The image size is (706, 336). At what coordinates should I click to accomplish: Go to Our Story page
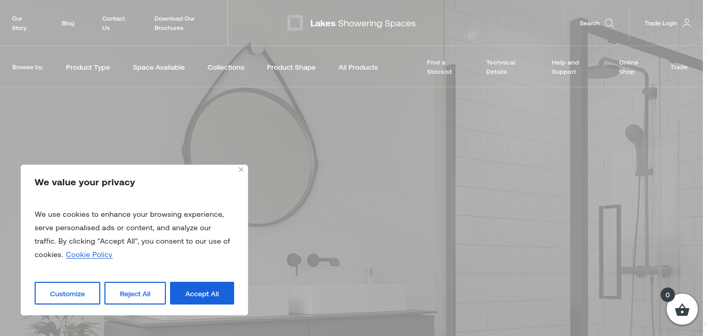pyautogui.click(x=19, y=23)
